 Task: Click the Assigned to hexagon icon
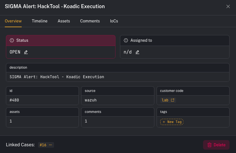(126, 40)
